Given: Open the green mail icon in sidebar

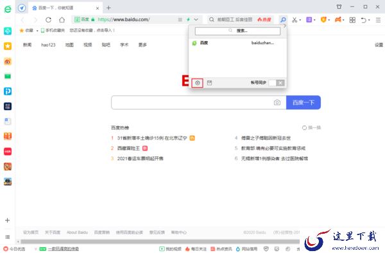Looking at the screenshot, I should (x=8, y=76).
